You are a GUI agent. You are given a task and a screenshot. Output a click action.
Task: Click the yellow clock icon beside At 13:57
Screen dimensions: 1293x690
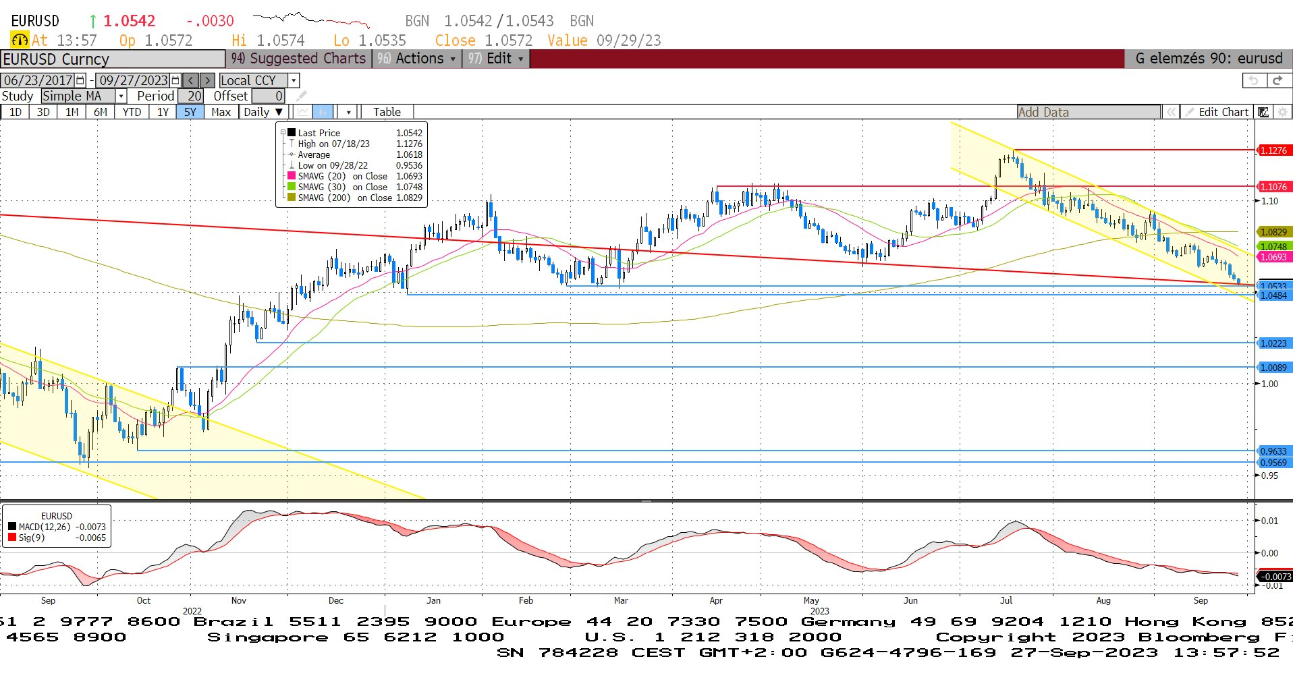20,40
